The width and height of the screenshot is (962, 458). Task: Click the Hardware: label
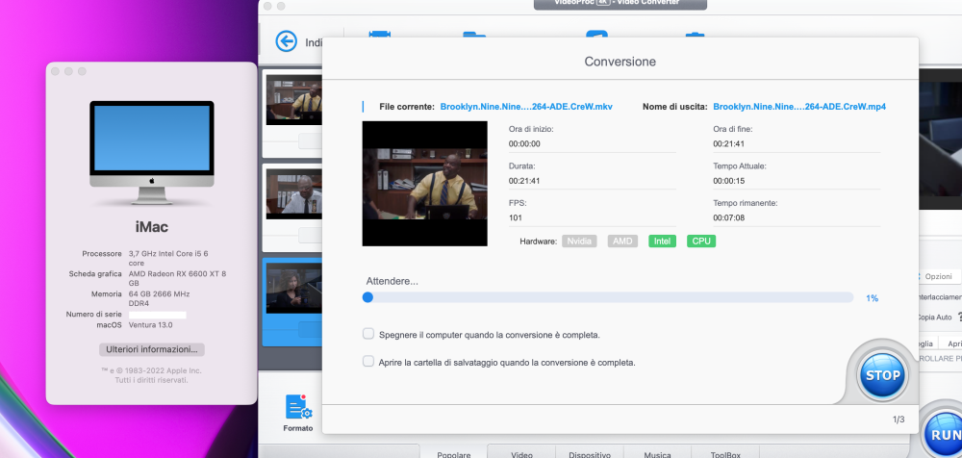[538, 242]
